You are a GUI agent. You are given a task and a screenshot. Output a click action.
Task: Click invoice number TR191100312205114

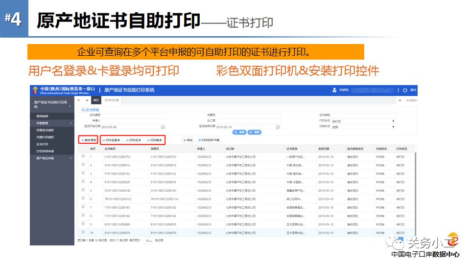pyautogui.click(x=164, y=199)
